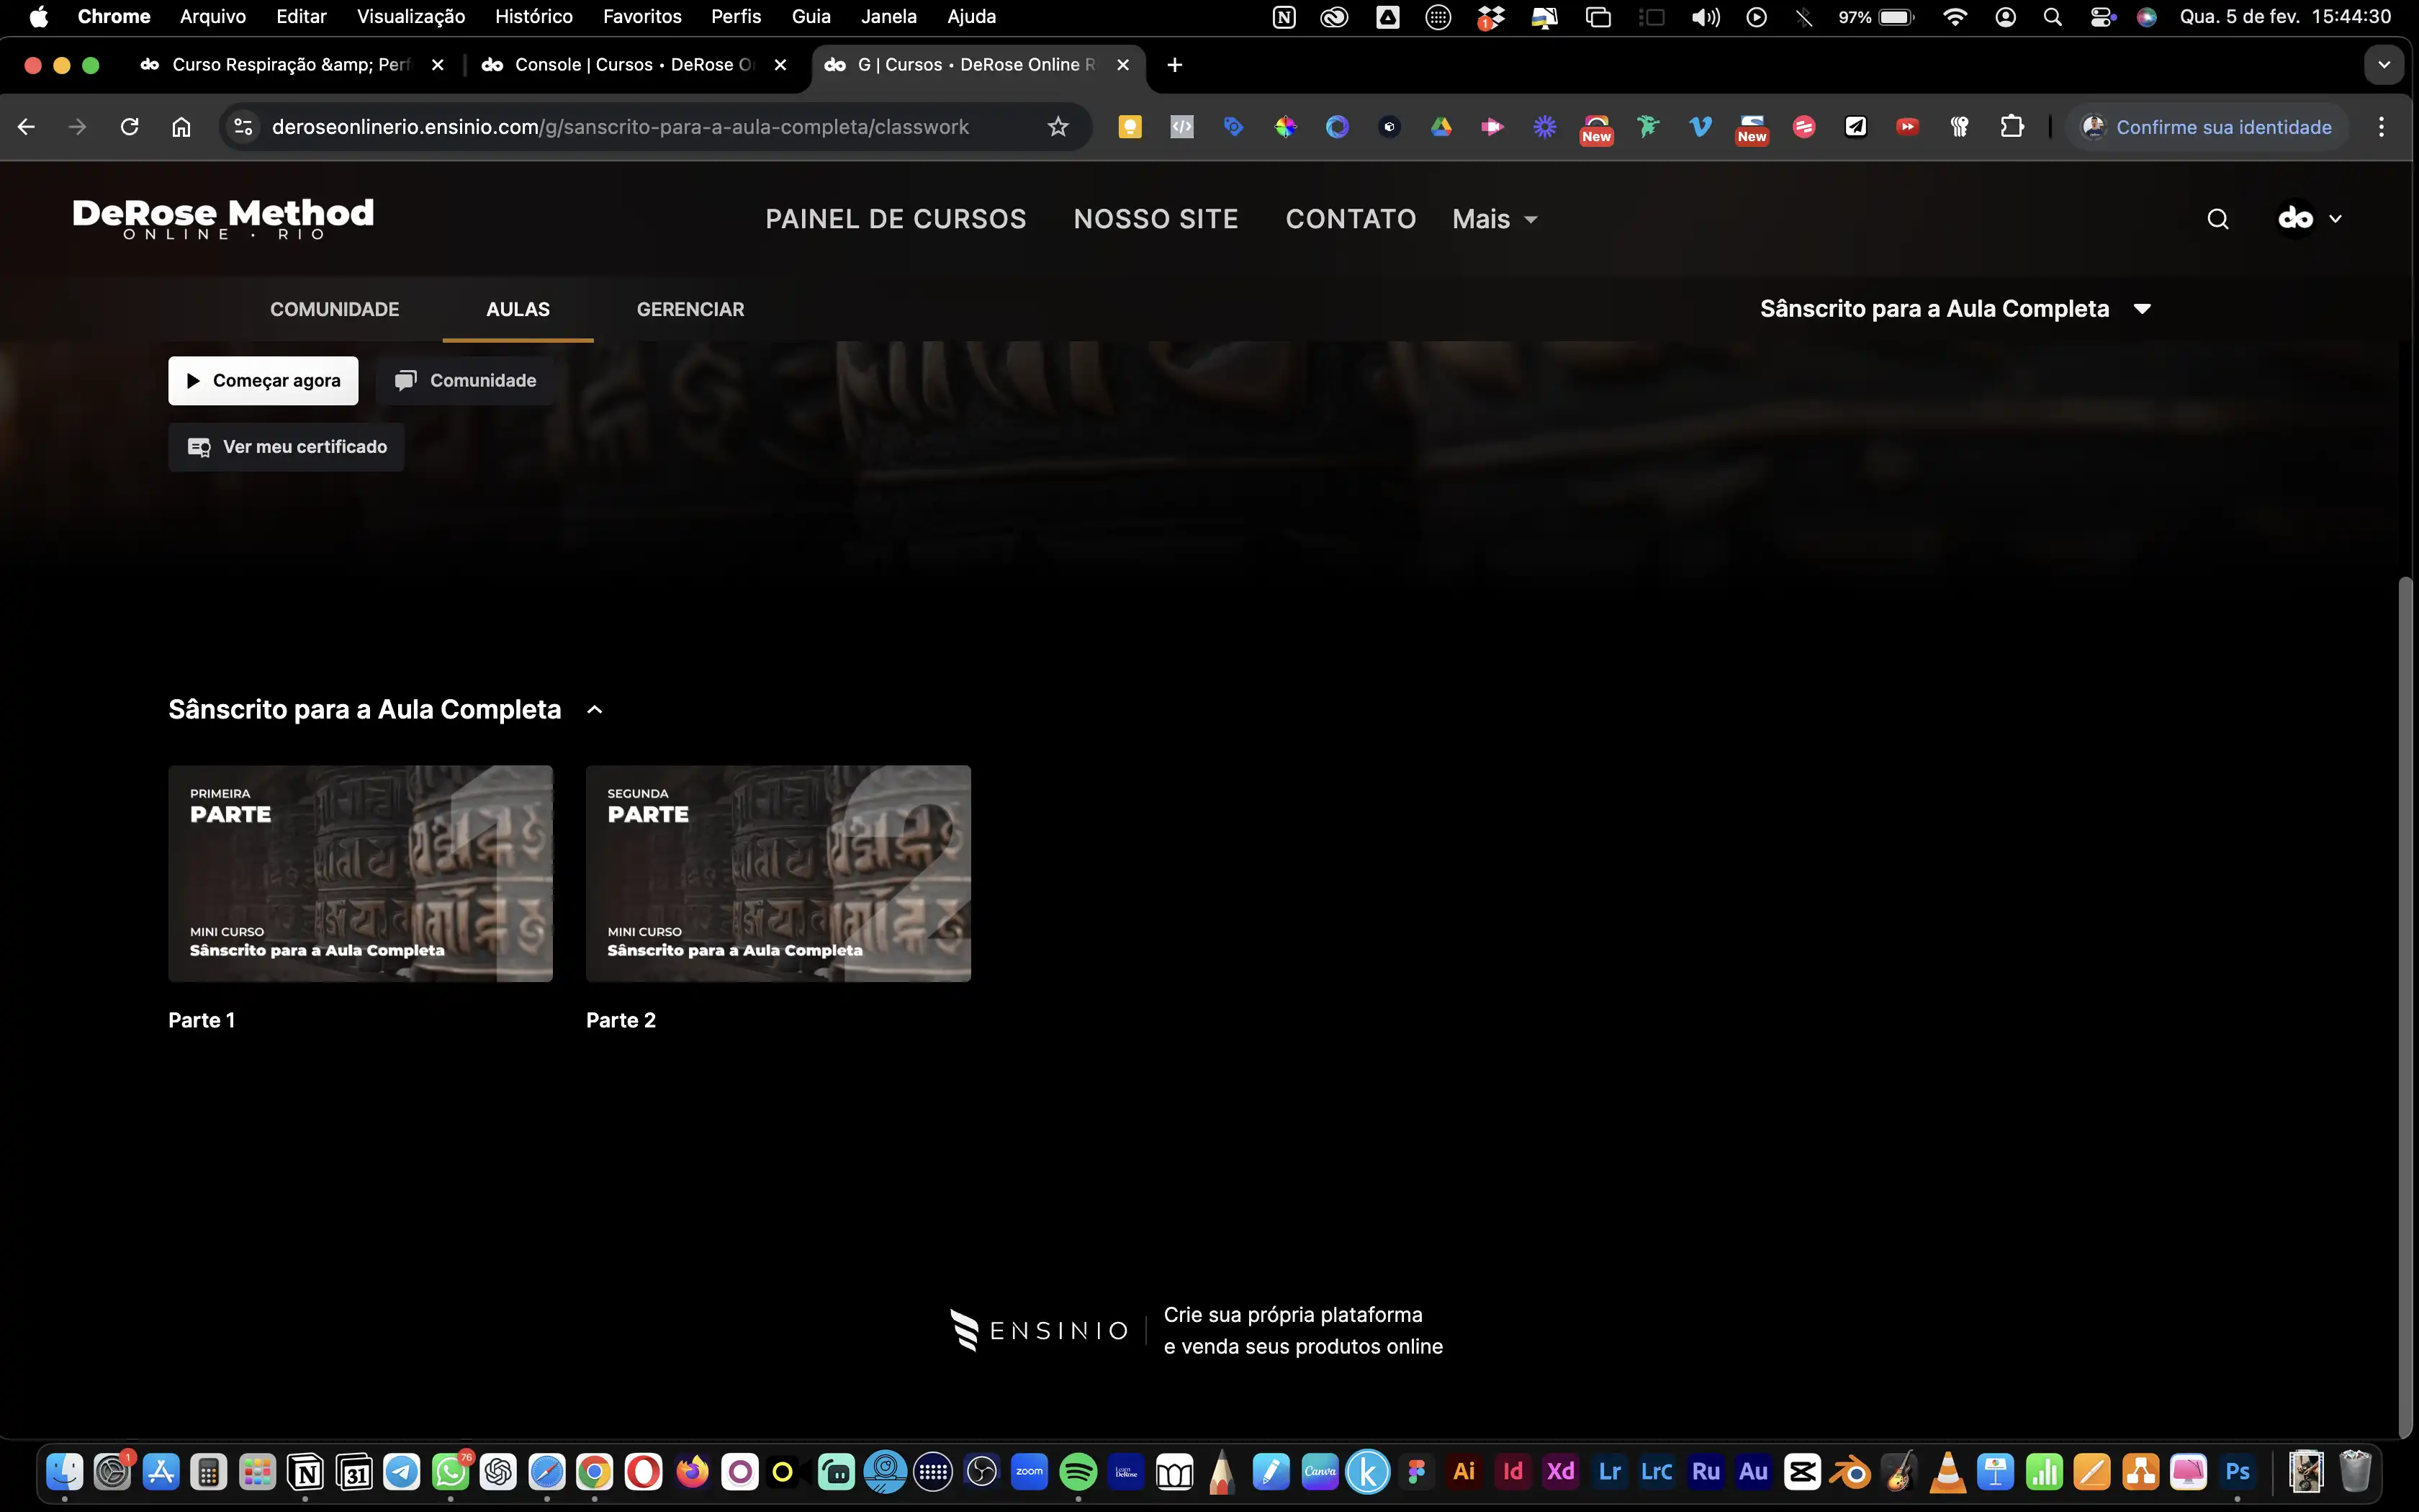Click the Começar agora button

(x=263, y=381)
